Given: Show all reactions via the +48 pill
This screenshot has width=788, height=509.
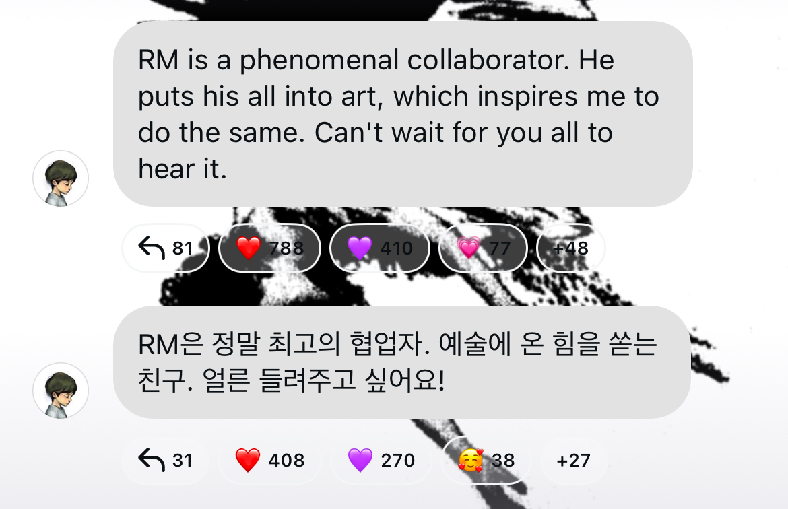Looking at the screenshot, I should pyautogui.click(x=570, y=248).
